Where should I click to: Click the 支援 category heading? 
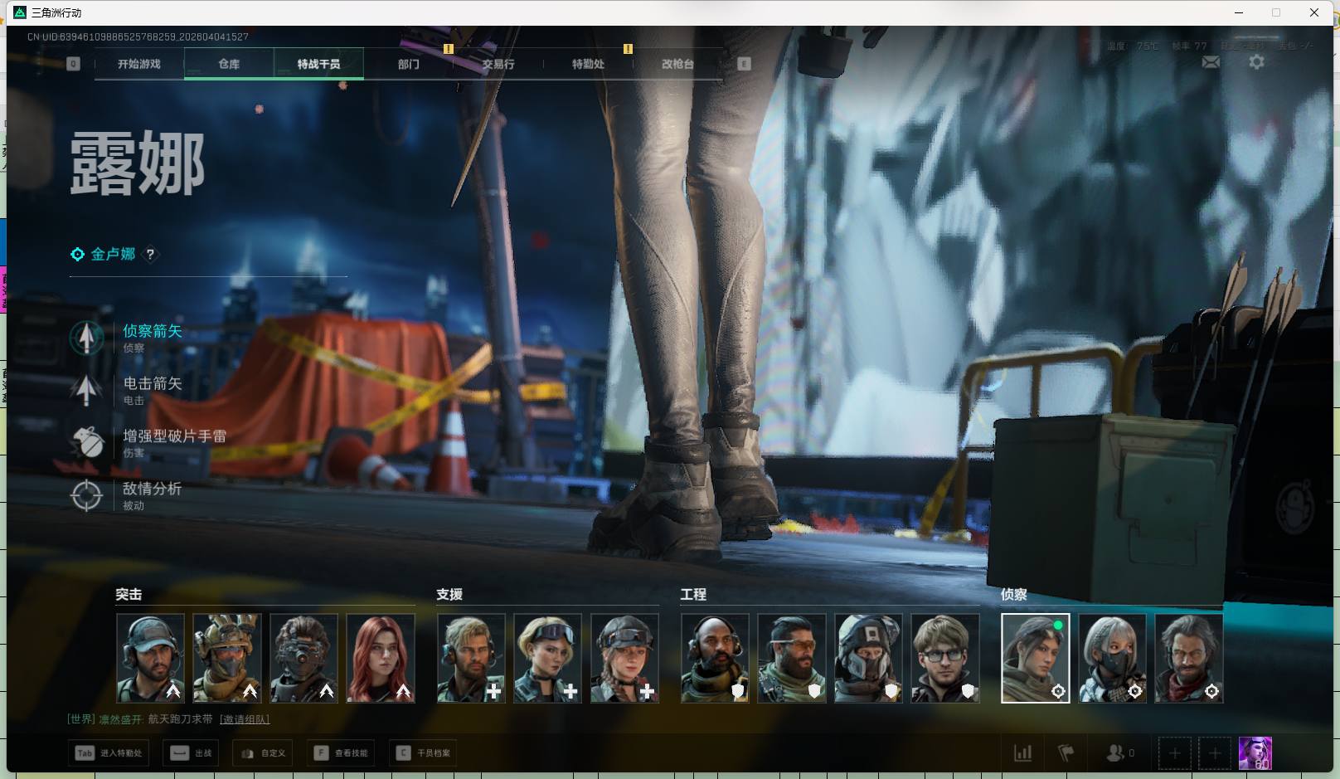pos(449,595)
